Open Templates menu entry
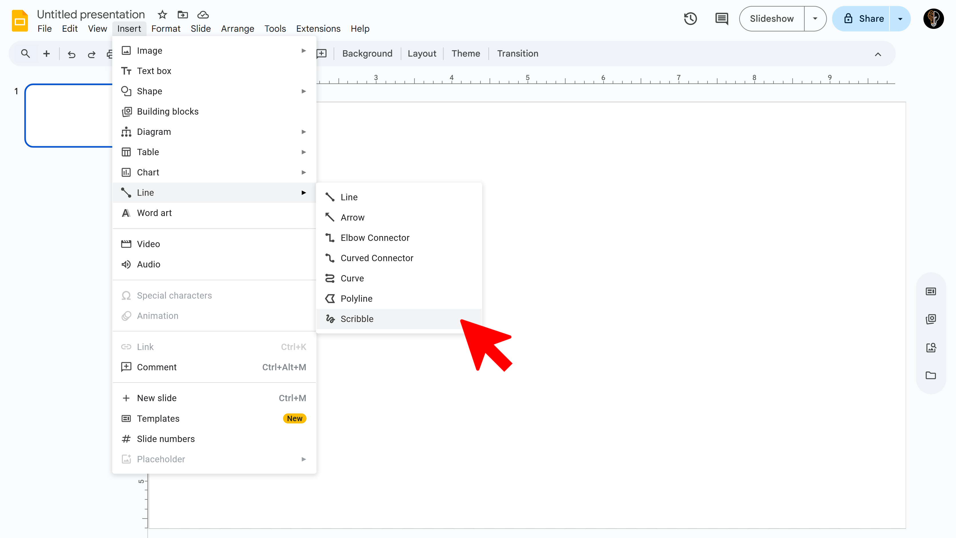Viewport: 956px width, 538px height. point(214,419)
